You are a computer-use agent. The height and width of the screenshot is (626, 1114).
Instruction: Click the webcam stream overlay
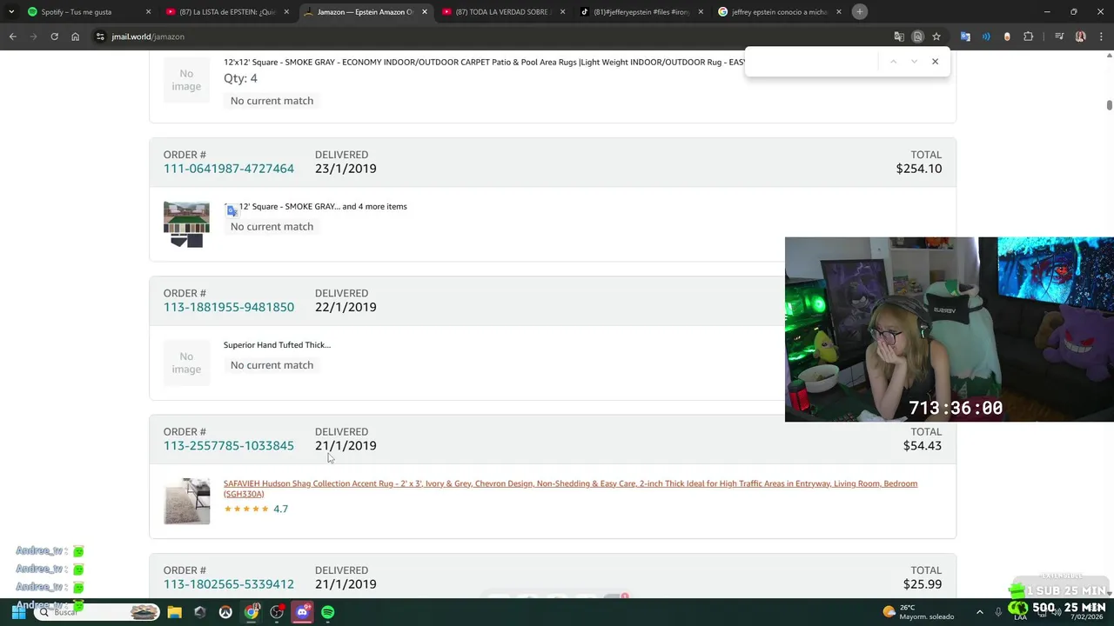950,330
